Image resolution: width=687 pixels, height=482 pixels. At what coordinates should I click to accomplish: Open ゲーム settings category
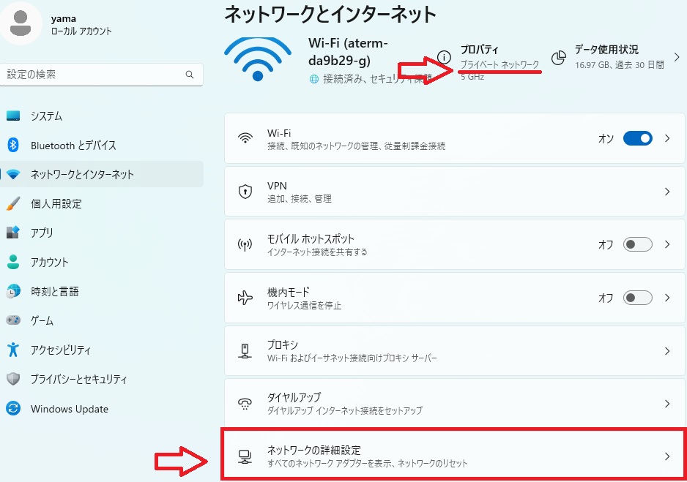click(42, 320)
